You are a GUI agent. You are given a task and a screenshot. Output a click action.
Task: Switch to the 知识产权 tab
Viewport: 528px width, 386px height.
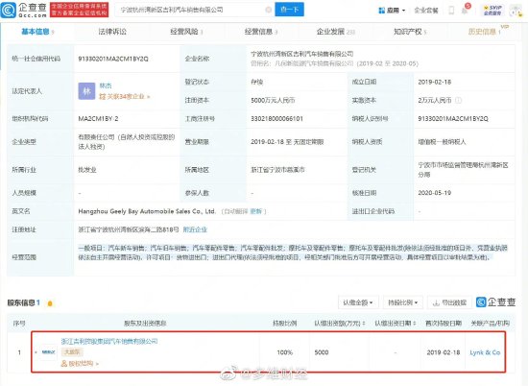click(x=410, y=32)
